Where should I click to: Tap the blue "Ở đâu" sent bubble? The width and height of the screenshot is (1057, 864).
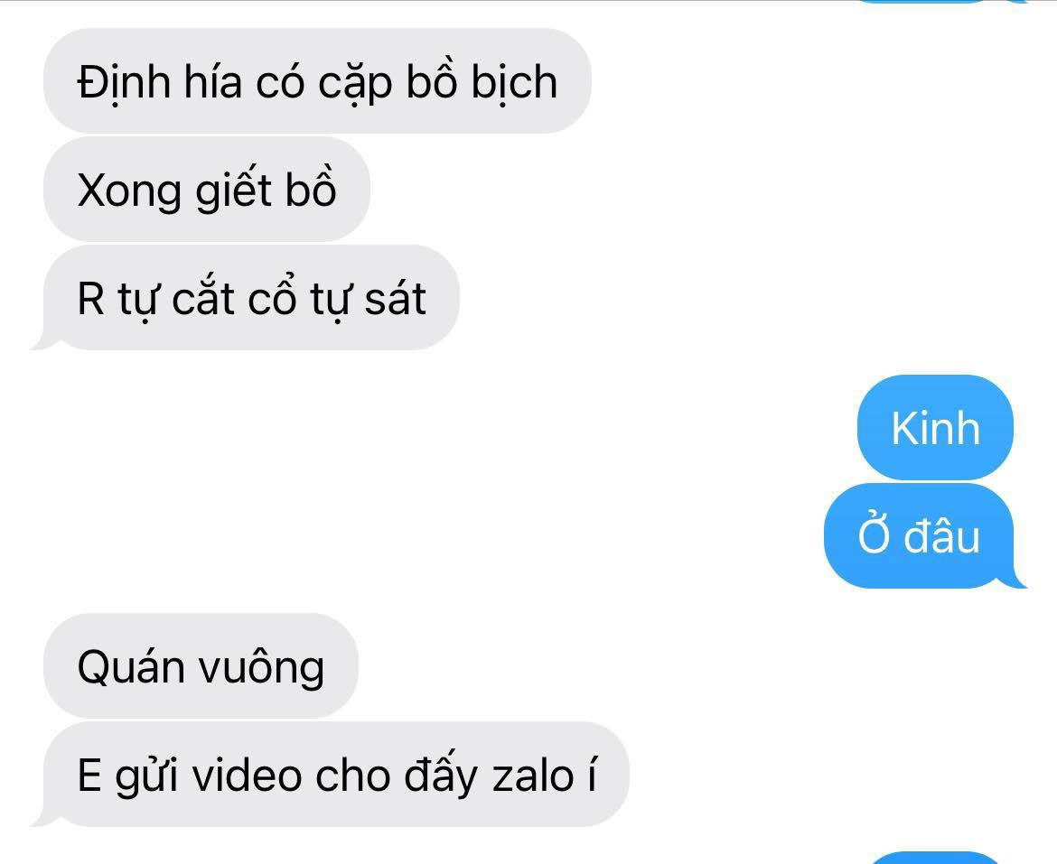point(923,535)
